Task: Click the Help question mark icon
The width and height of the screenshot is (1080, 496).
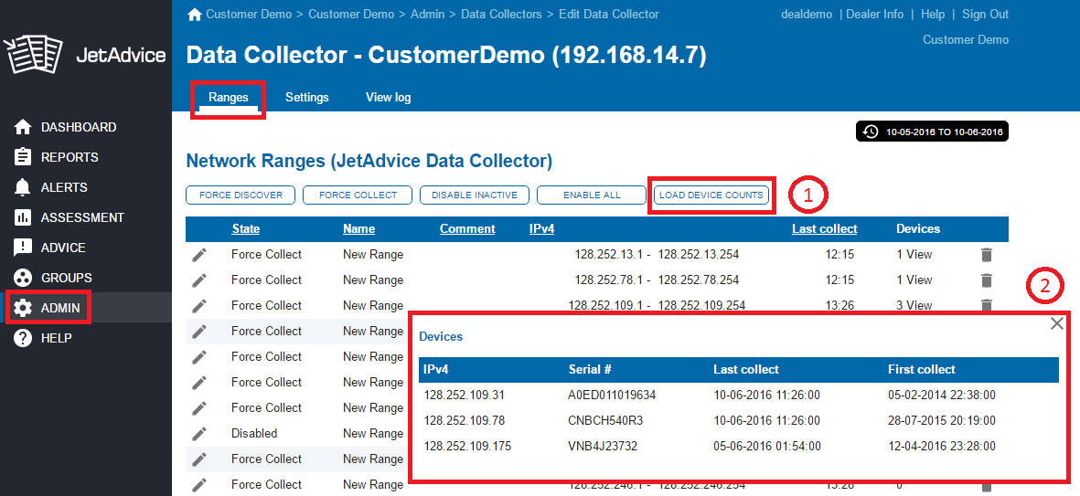Action: (x=24, y=338)
